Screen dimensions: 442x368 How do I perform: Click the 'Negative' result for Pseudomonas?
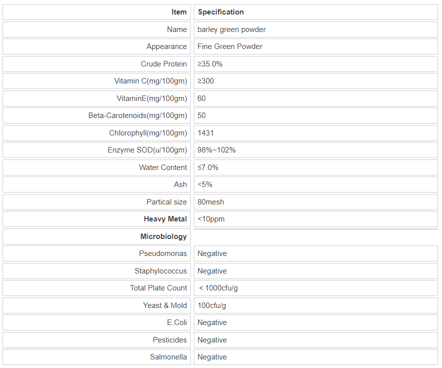(212, 253)
